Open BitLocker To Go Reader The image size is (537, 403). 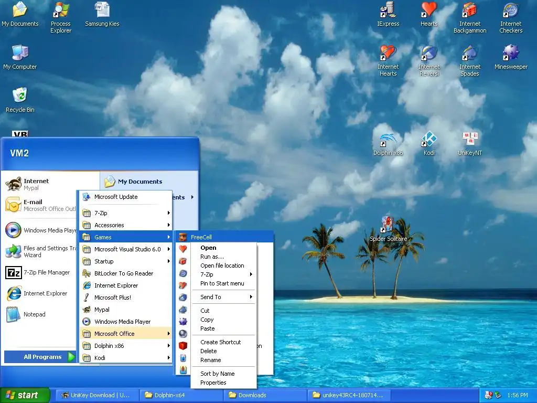point(126,273)
